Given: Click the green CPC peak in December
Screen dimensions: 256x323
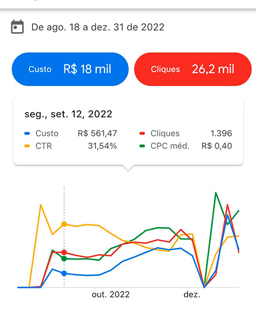Looking at the screenshot, I should 215,193.
